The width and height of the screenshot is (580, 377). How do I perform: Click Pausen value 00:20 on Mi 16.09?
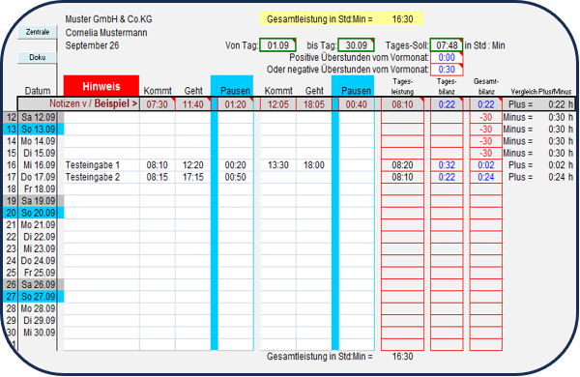(235, 165)
